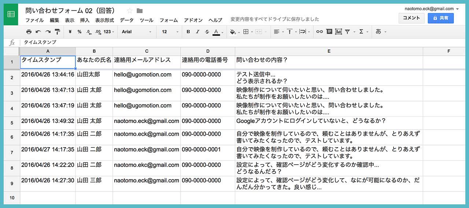Click the filter funnel icon
Viewport: 469px width, 208px height.
(348, 32)
